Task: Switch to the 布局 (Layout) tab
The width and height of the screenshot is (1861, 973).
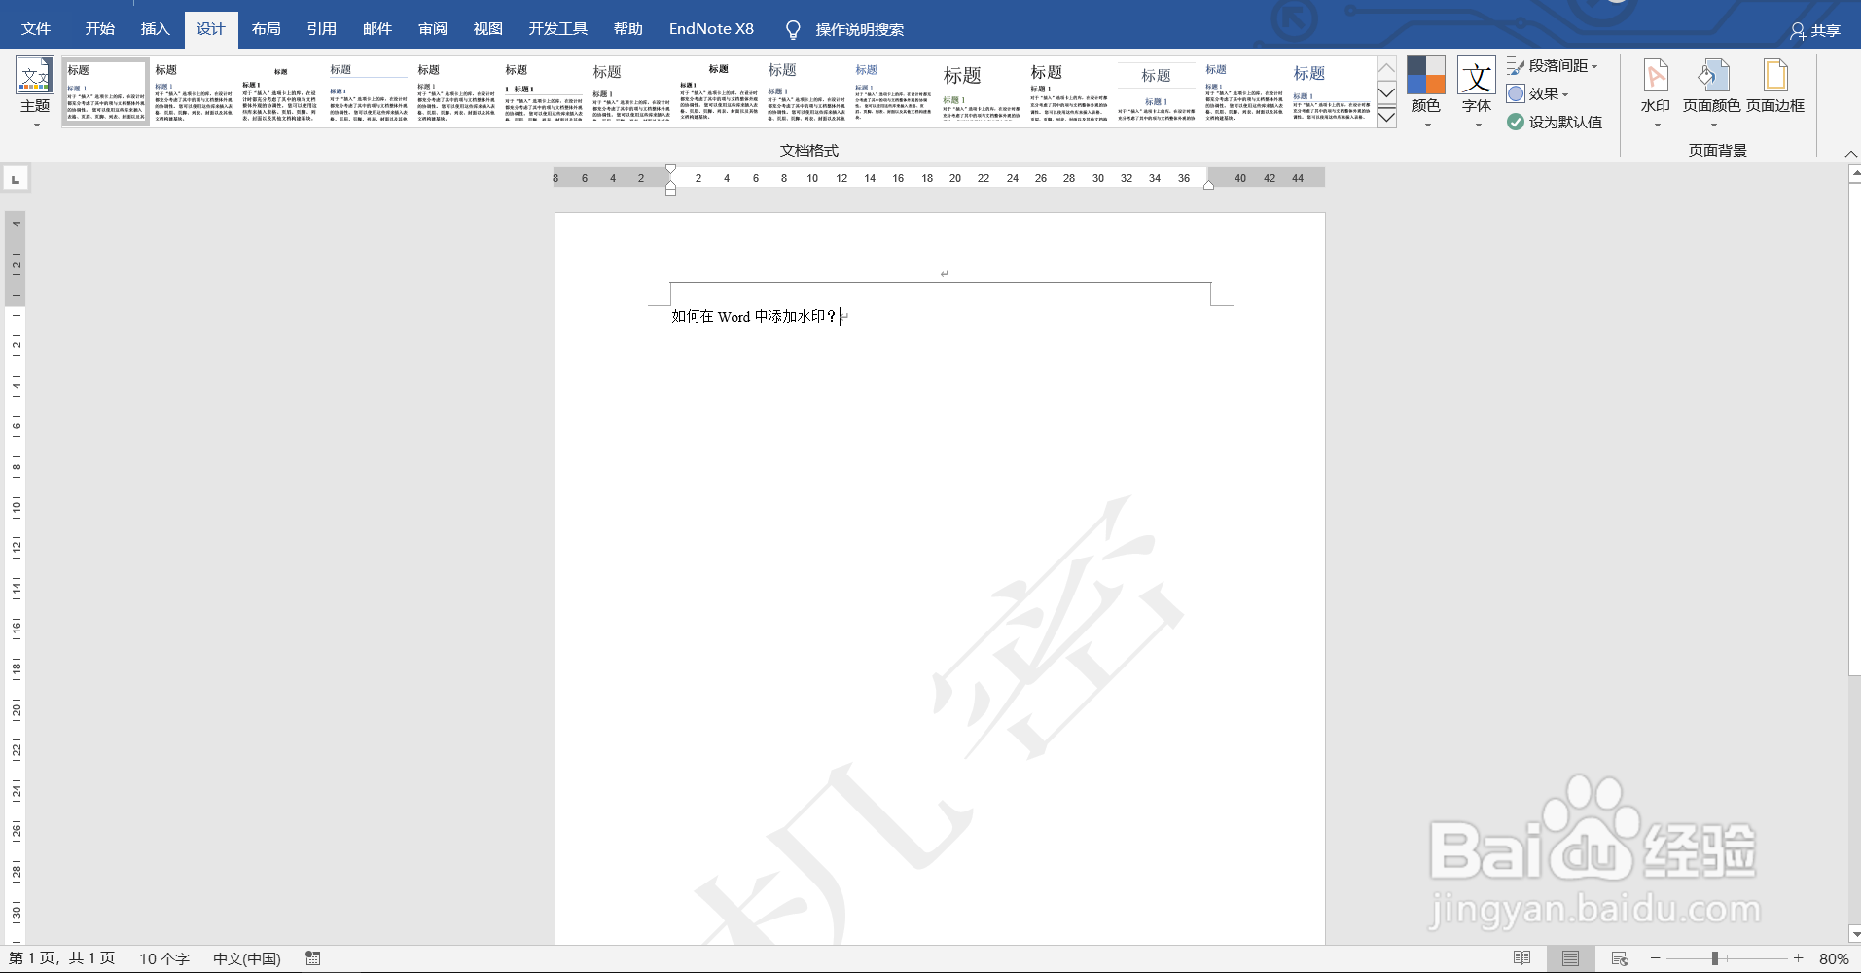Action: (x=266, y=29)
